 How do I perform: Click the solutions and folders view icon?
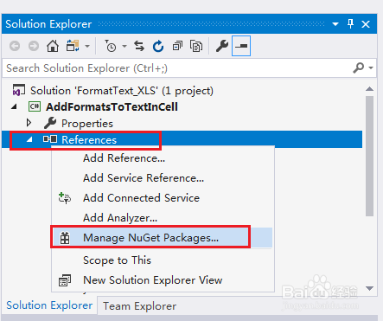click(73, 46)
